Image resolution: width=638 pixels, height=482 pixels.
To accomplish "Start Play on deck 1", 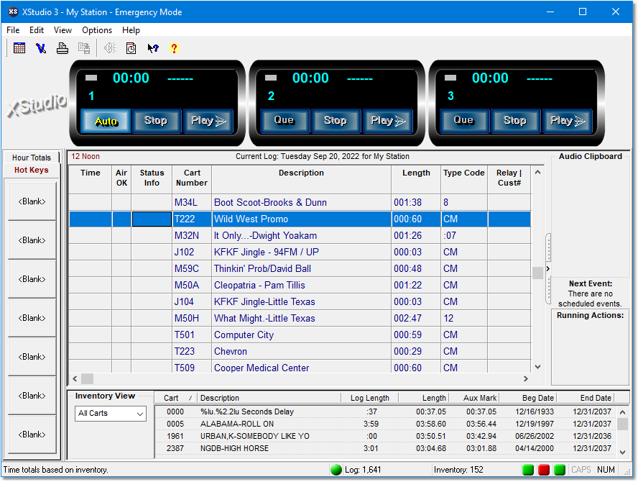I will tap(208, 121).
